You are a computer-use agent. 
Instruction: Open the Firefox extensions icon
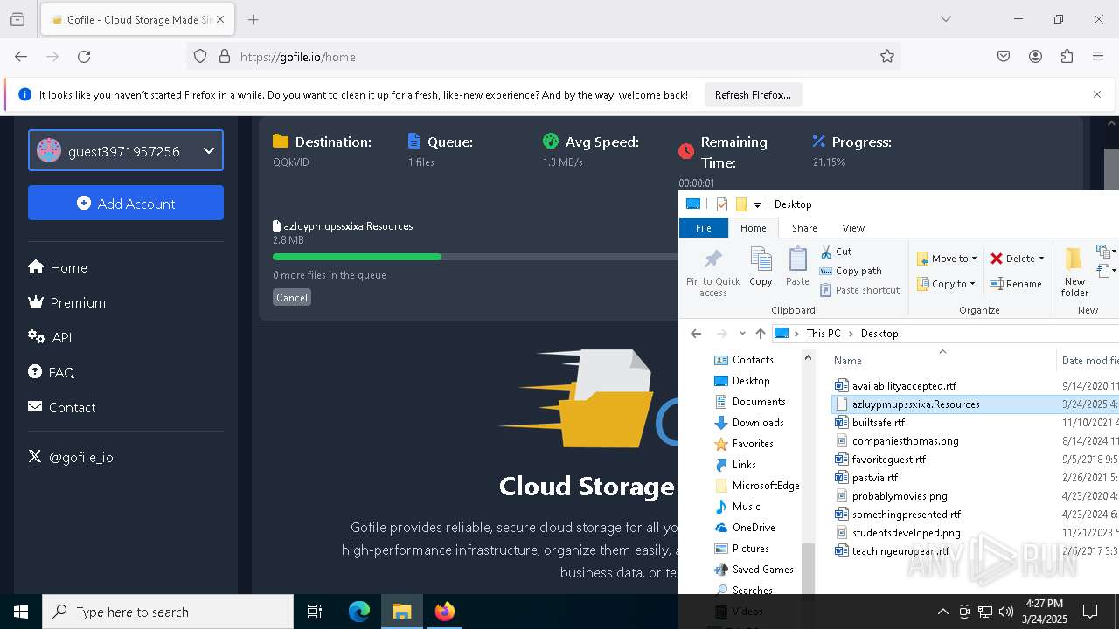pyautogui.click(x=1067, y=57)
